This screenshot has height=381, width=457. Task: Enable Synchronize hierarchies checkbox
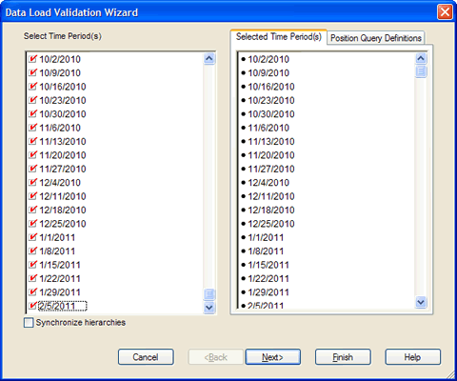(29, 323)
